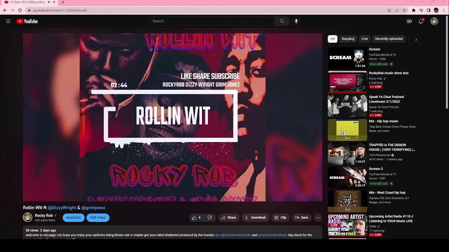Close the Rollin Wit browser tab
The width and height of the screenshot is (449, 252).
[x=54, y=2]
